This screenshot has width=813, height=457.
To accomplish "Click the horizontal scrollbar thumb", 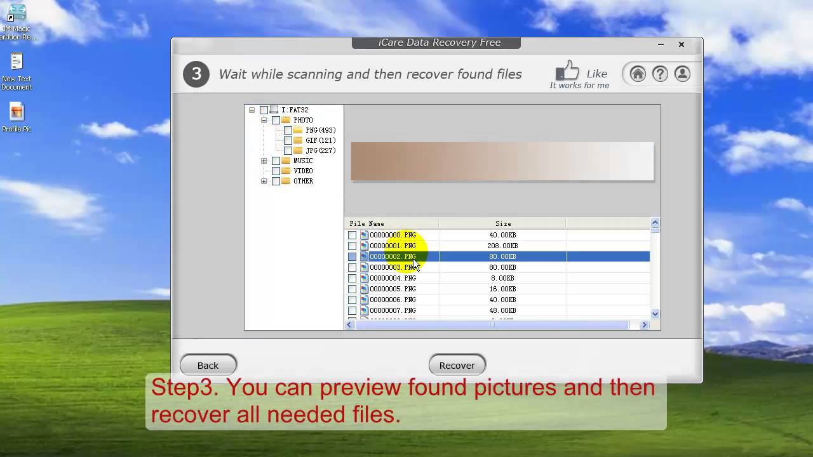I will tap(492, 324).
